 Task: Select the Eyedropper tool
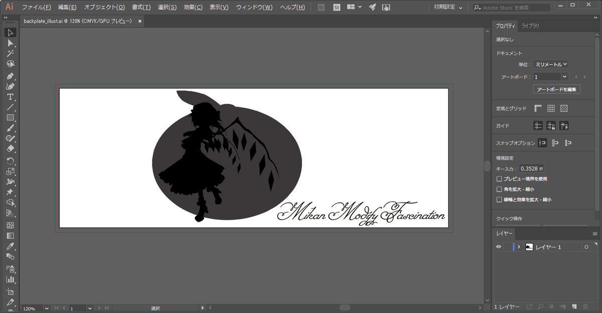[x=10, y=246]
